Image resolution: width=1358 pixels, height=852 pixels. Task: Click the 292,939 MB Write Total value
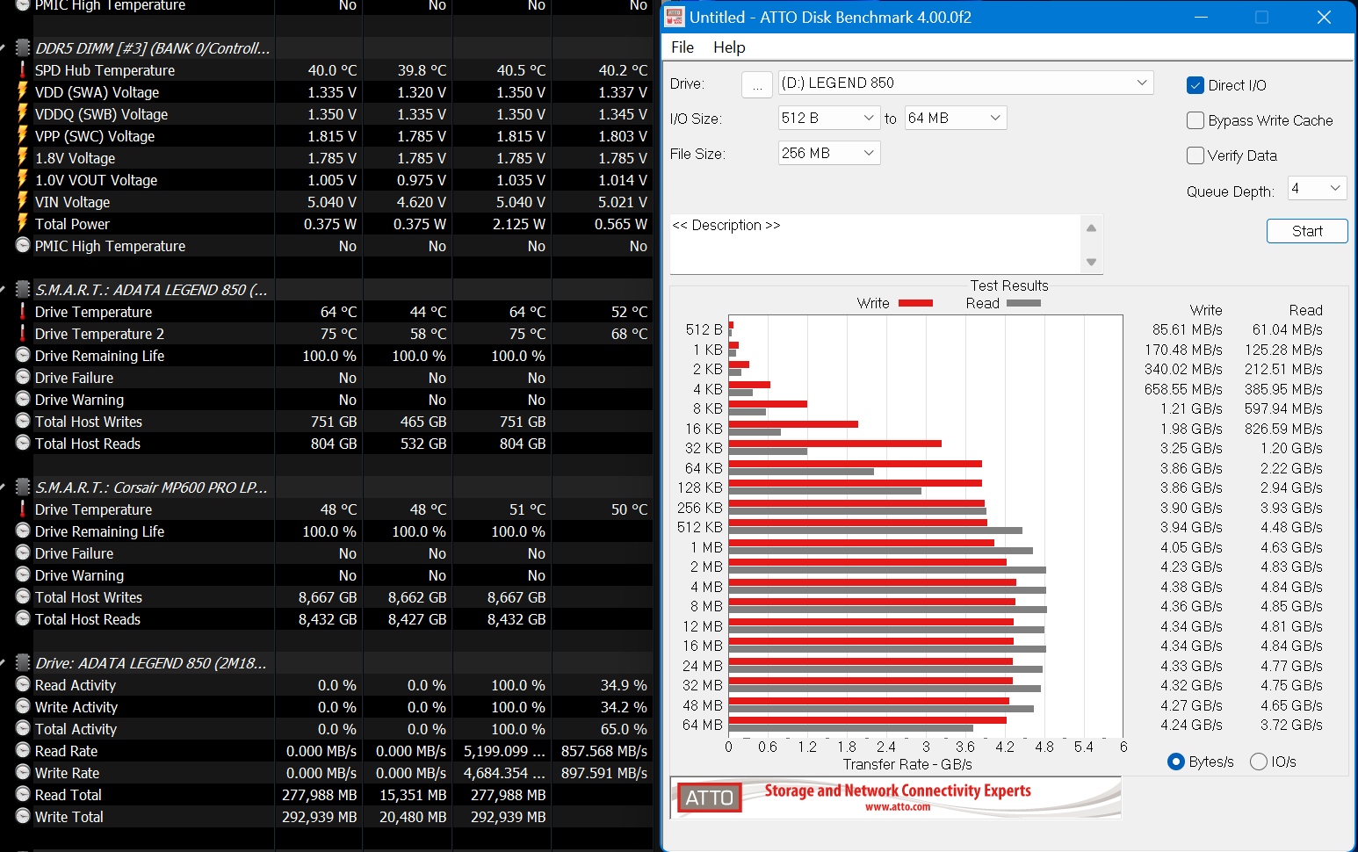pos(319,817)
